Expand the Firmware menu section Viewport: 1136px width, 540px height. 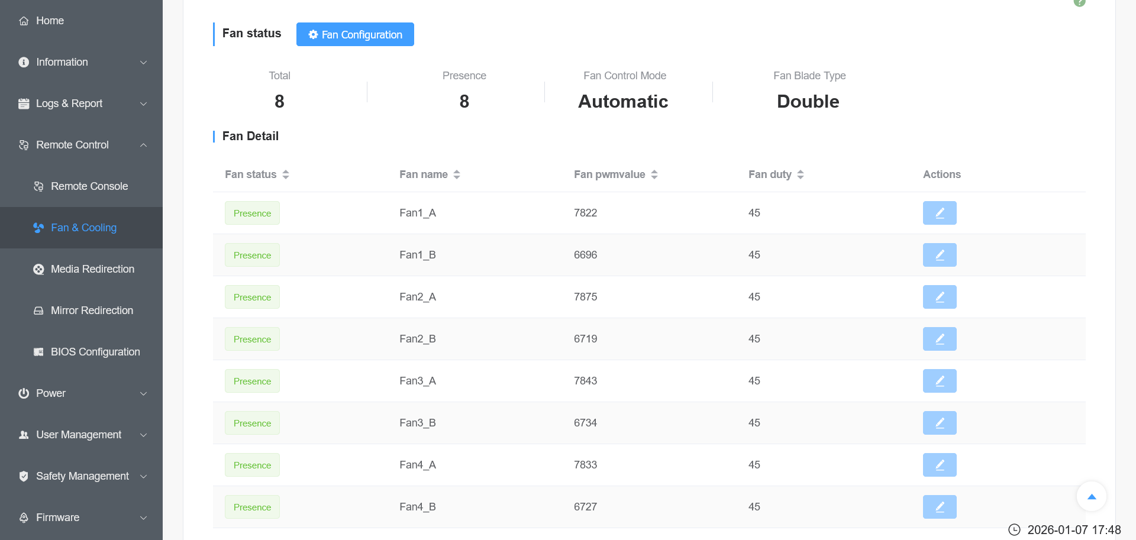tap(143, 518)
